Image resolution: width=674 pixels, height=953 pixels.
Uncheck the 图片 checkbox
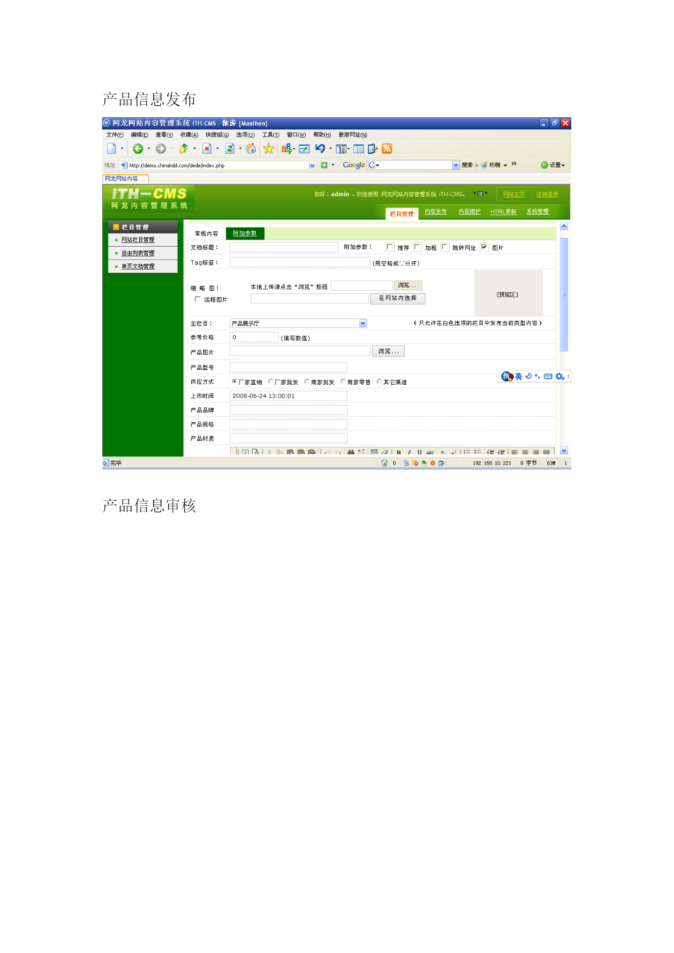click(x=484, y=247)
